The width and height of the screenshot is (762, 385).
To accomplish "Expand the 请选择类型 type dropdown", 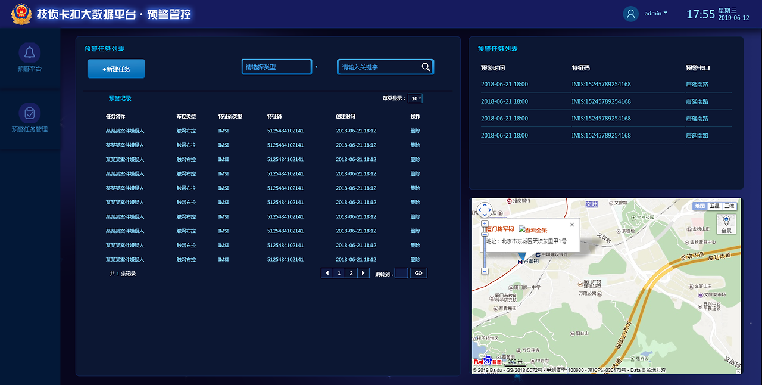I will (x=277, y=67).
